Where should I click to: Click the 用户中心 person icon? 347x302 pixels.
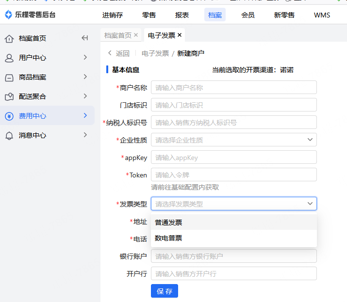pos(9,58)
